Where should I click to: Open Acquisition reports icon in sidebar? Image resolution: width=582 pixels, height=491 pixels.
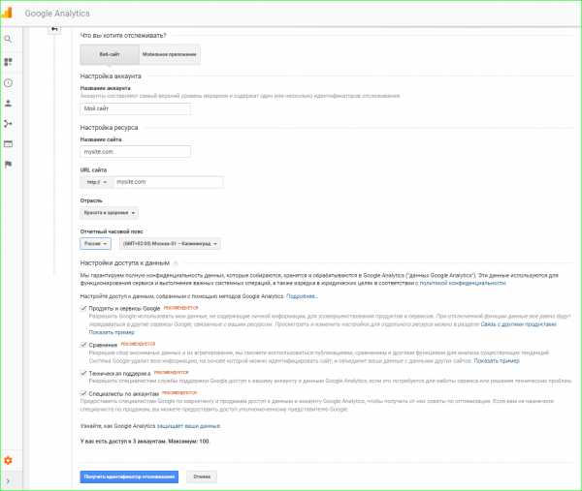pos(8,123)
